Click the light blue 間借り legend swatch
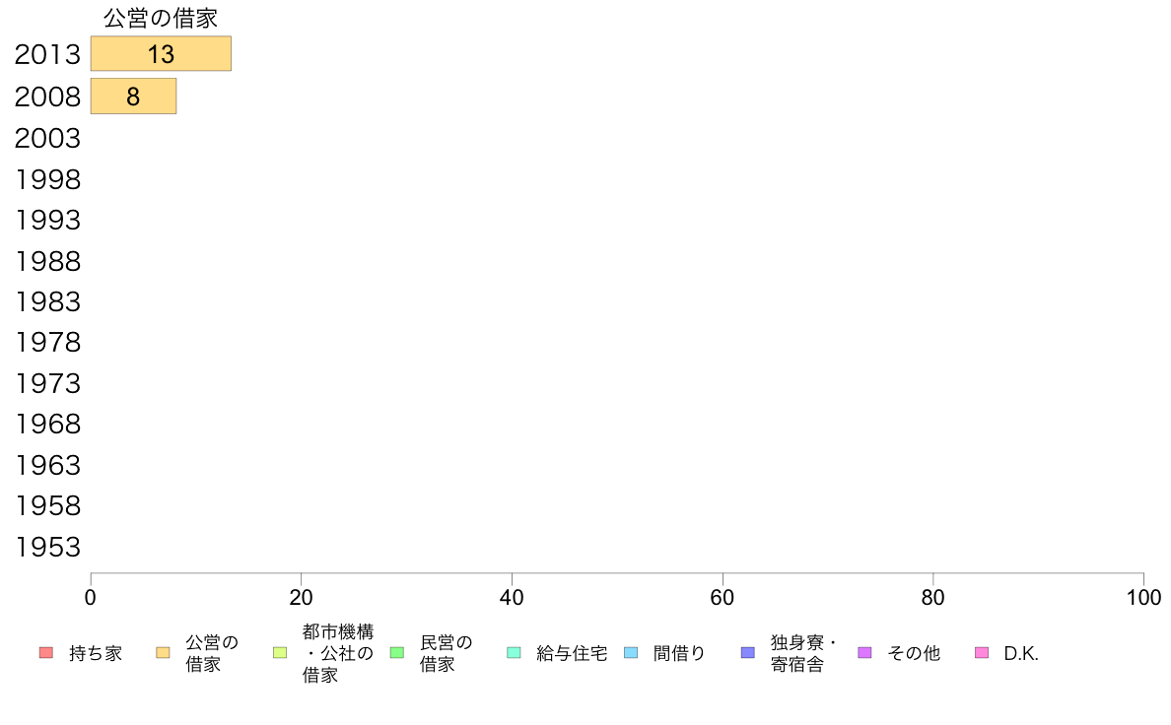 (631, 653)
